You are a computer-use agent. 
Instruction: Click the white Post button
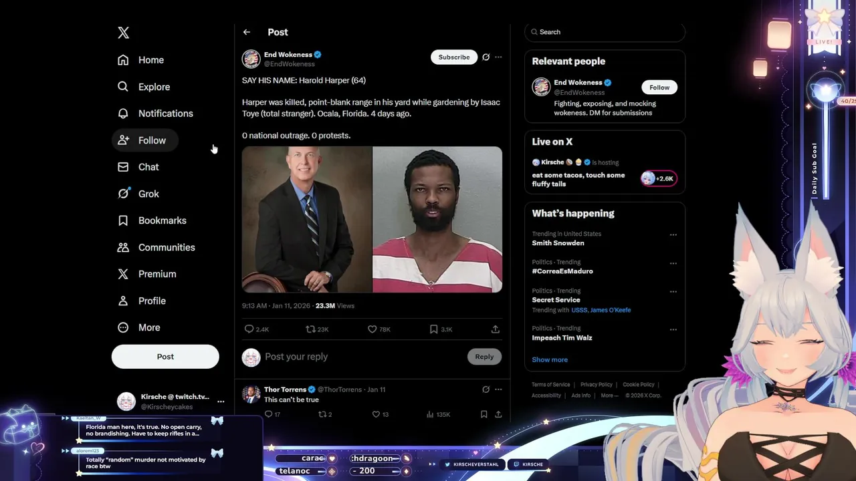pos(165,357)
